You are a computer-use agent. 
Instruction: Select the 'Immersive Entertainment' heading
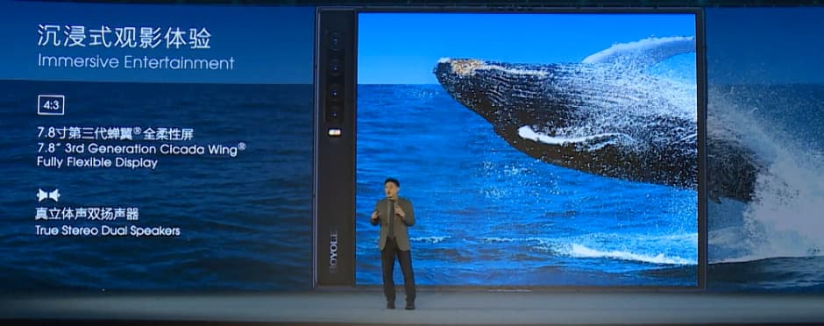[x=136, y=62]
